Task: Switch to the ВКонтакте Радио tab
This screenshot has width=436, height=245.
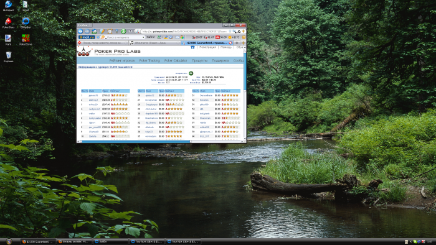Action: pos(154,43)
